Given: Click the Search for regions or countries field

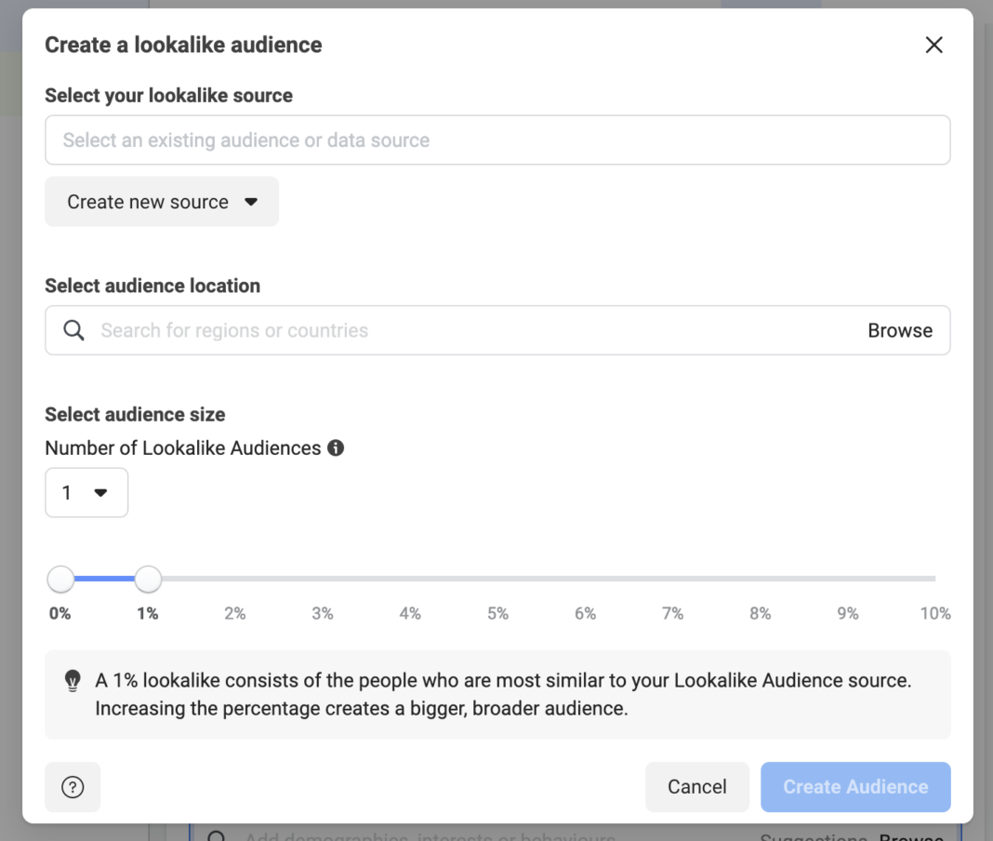Looking at the screenshot, I should pos(372,330).
